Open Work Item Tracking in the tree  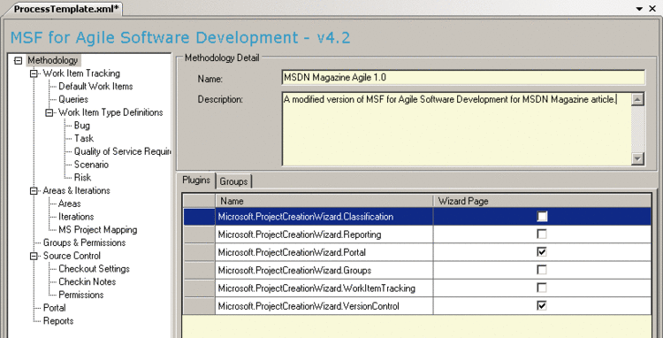81,73
